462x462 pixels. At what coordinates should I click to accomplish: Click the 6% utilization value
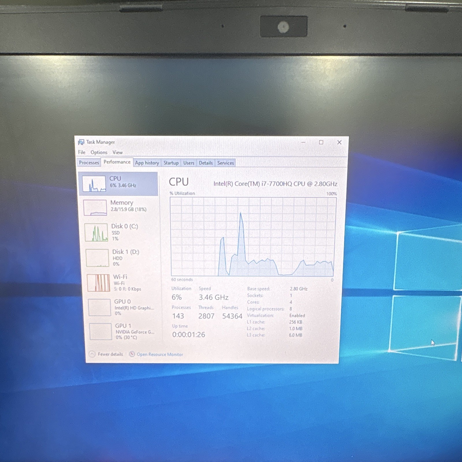tap(177, 297)
